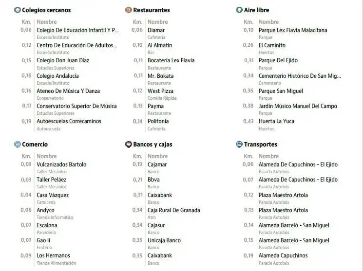
Task: Open the Colegio Don Juan Díaz entry
Action: [63, 60]
